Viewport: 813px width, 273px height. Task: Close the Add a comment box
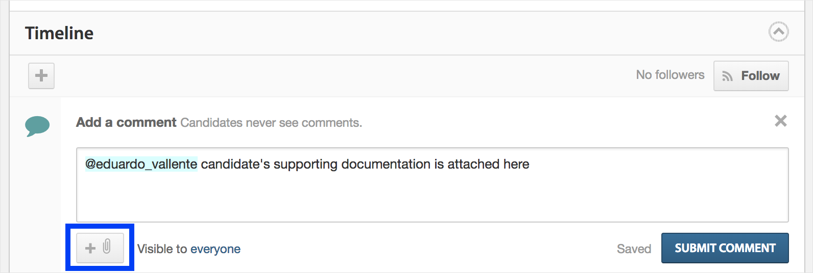point(780,121)
